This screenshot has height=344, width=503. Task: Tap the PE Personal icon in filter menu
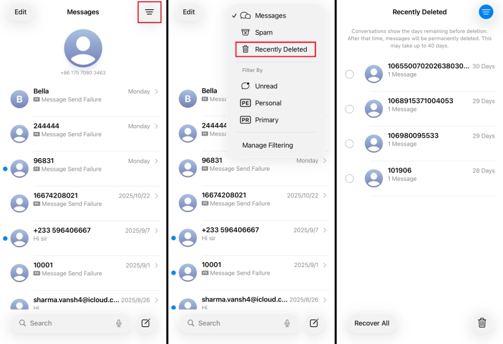click(246, 103)
